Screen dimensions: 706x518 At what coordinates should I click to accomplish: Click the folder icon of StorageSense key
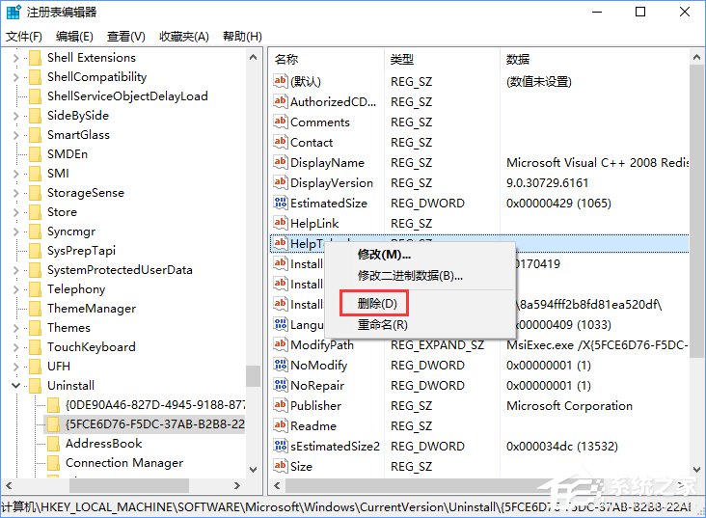[x=35, y=193]
